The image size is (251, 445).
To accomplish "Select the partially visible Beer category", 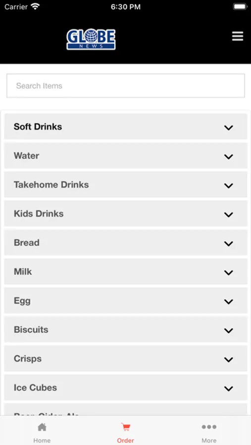I will point(125,409).
